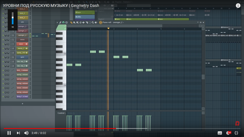244x137 pixels.
Task: Mute the nexus channel LED
Action: pos(3,40)
